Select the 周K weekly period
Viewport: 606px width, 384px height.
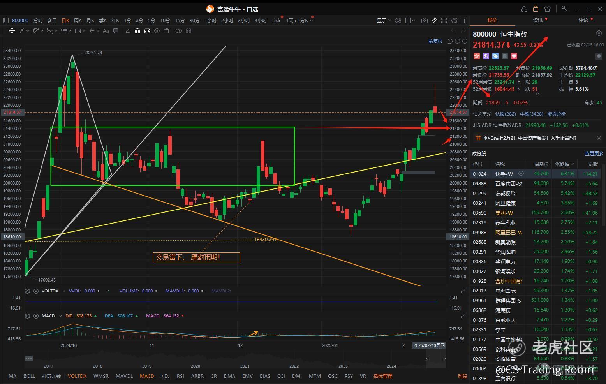78,20
